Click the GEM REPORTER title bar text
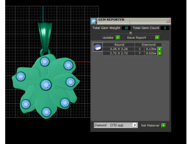This screenshot has width=192, height=144. tap(111, 20)
